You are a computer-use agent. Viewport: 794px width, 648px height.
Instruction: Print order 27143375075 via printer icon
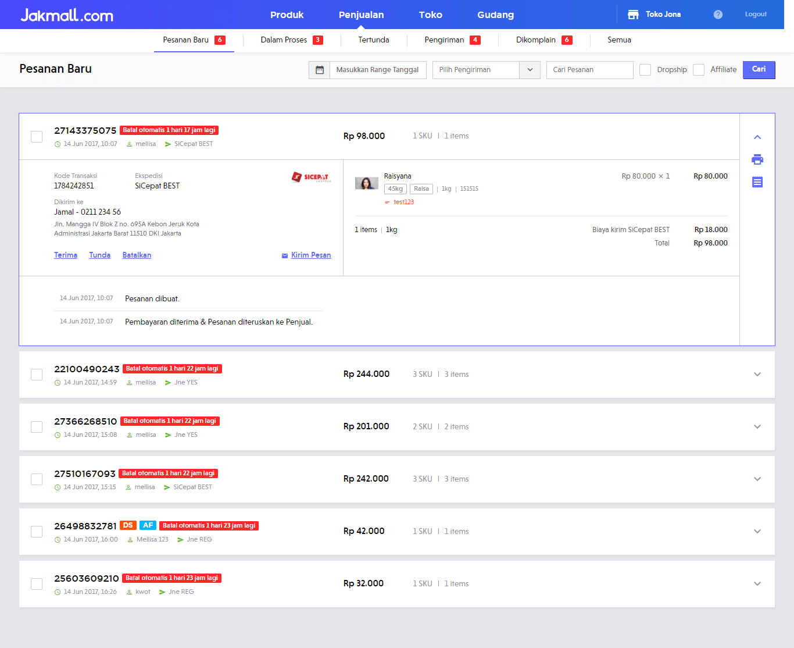[x=757, y=159]
